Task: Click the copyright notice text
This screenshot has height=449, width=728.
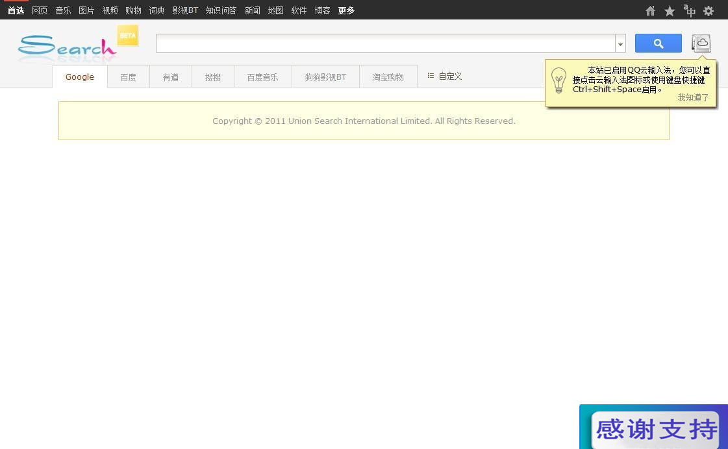Action: click(x=364, y=121)
